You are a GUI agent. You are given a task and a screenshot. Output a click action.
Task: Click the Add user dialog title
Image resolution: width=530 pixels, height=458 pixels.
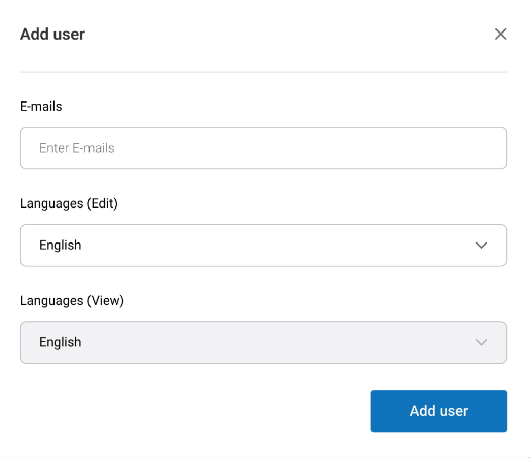(x=52, y=33)
